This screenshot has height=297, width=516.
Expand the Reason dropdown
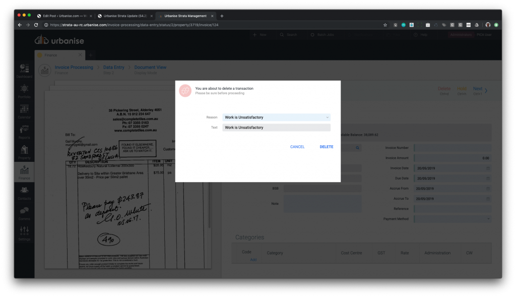[x=276, y=117]
